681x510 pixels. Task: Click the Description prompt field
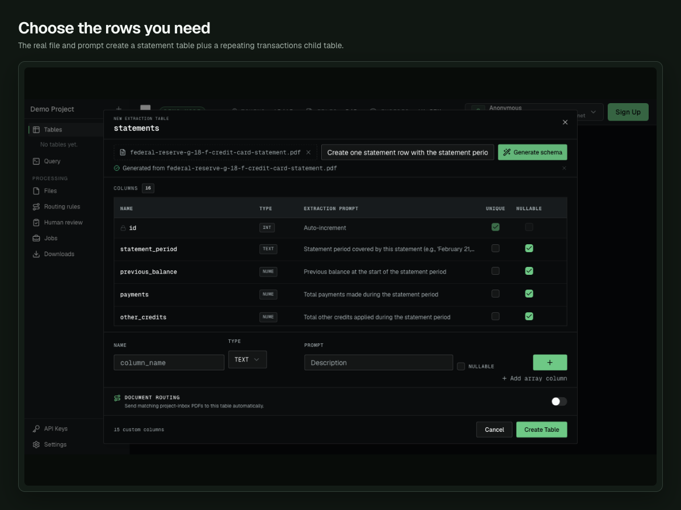pos(379,363)
